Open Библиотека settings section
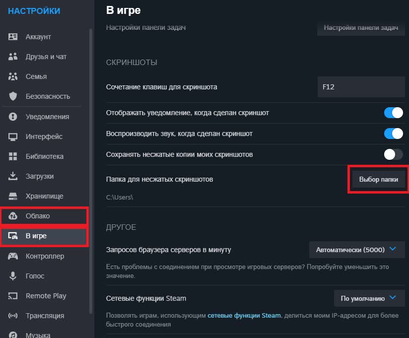 [44, 156]
